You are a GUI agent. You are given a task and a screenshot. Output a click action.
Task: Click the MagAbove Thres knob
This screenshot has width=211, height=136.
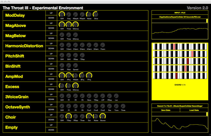pos(69,25)
